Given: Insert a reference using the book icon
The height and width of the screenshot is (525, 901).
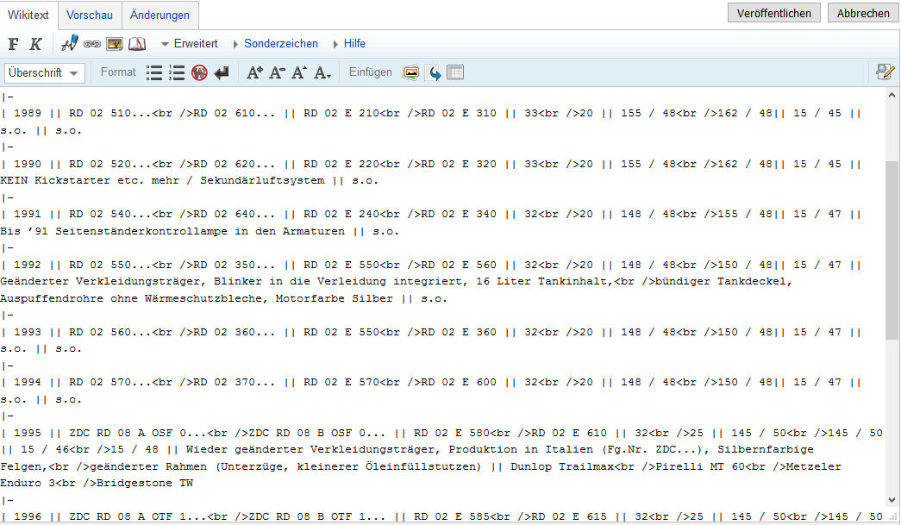Looking at the screenshot, I should 137,44.
